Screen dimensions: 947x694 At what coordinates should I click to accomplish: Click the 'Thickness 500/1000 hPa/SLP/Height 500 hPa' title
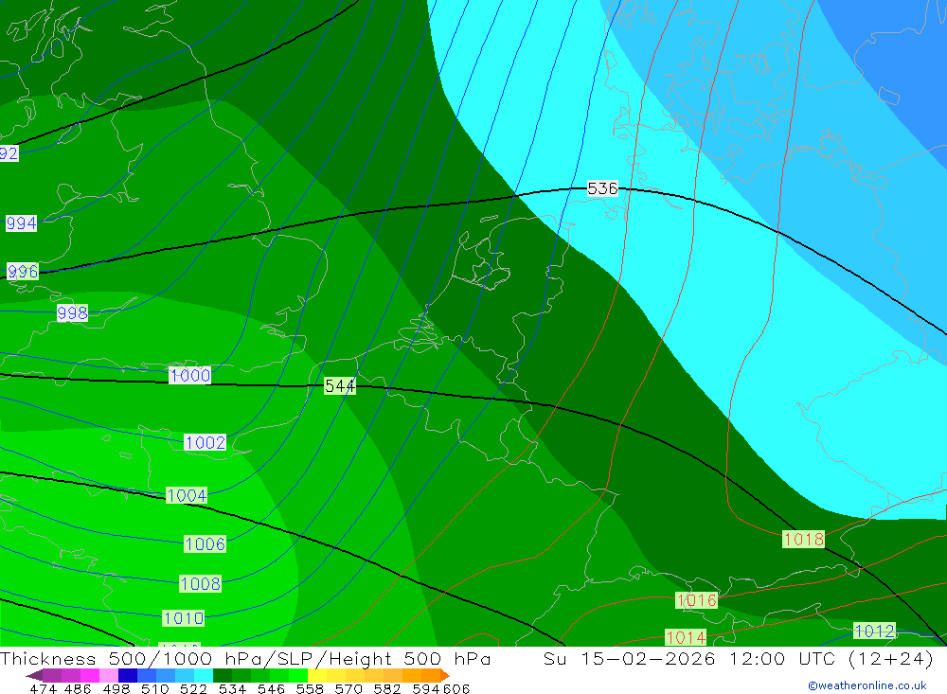click(245, 658)
